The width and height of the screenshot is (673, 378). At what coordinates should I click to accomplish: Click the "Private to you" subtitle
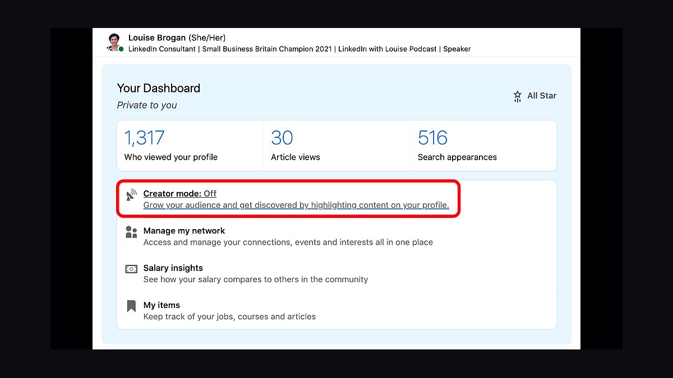[147, 105]
